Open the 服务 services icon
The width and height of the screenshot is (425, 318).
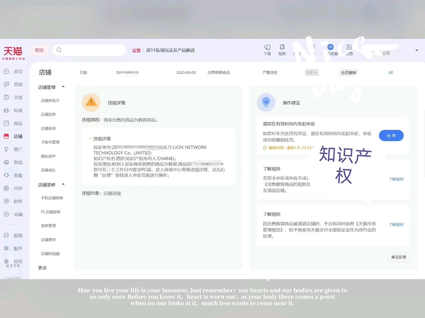tap(6, 248)
